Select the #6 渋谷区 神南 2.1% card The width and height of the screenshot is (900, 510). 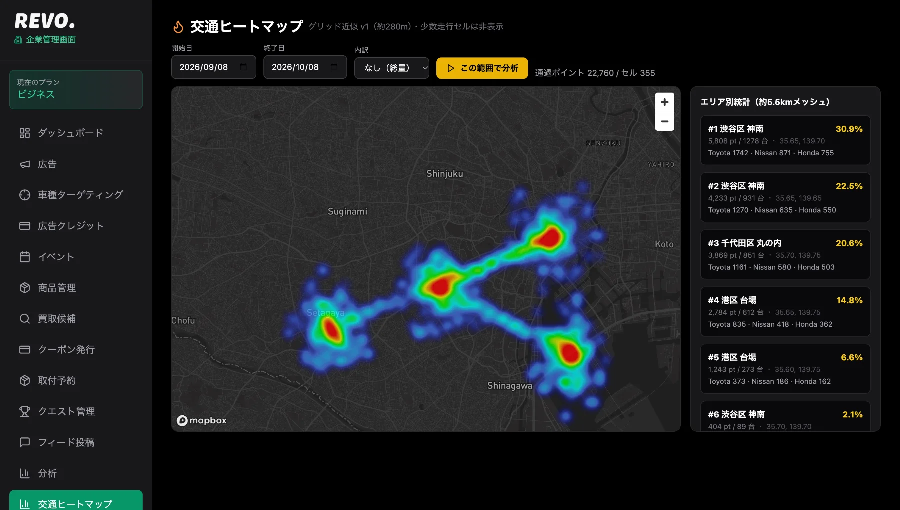click(x=785, y=416)
